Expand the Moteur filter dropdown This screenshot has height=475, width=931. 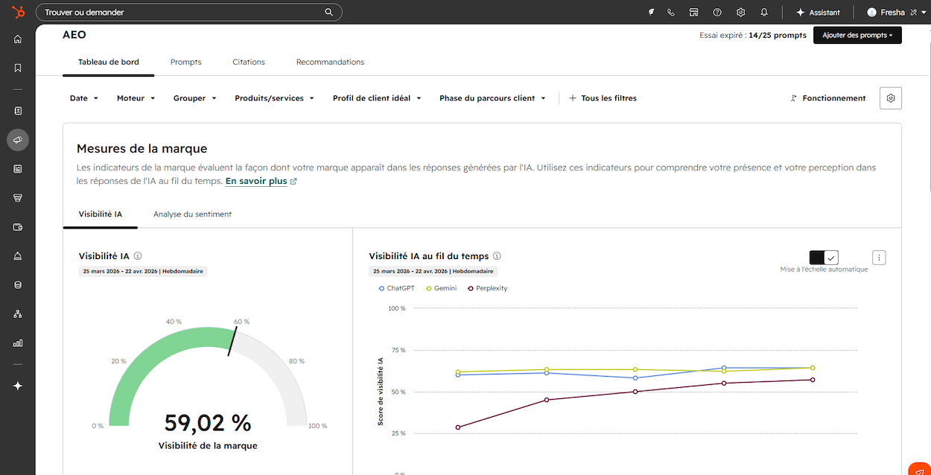tap(136, 98)
